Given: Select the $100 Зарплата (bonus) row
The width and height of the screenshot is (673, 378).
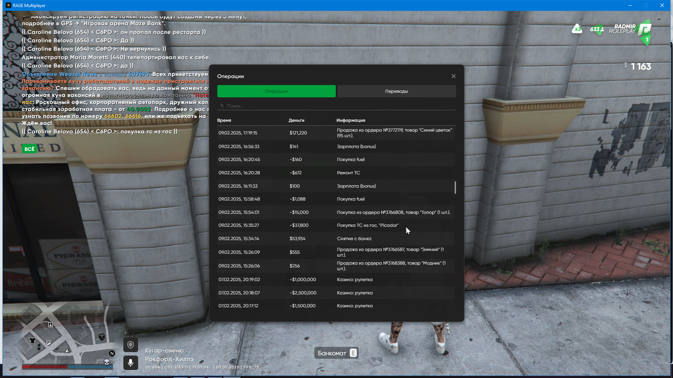Looking at the screenshot, I should tap(336, 186).
